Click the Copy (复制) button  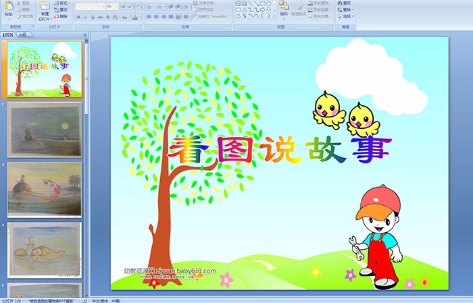(23, 9)
